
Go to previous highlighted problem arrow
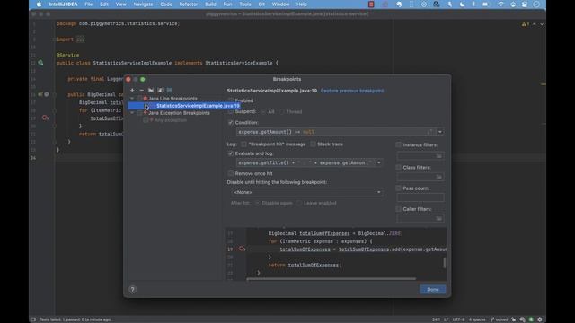(x=535, y=24)
